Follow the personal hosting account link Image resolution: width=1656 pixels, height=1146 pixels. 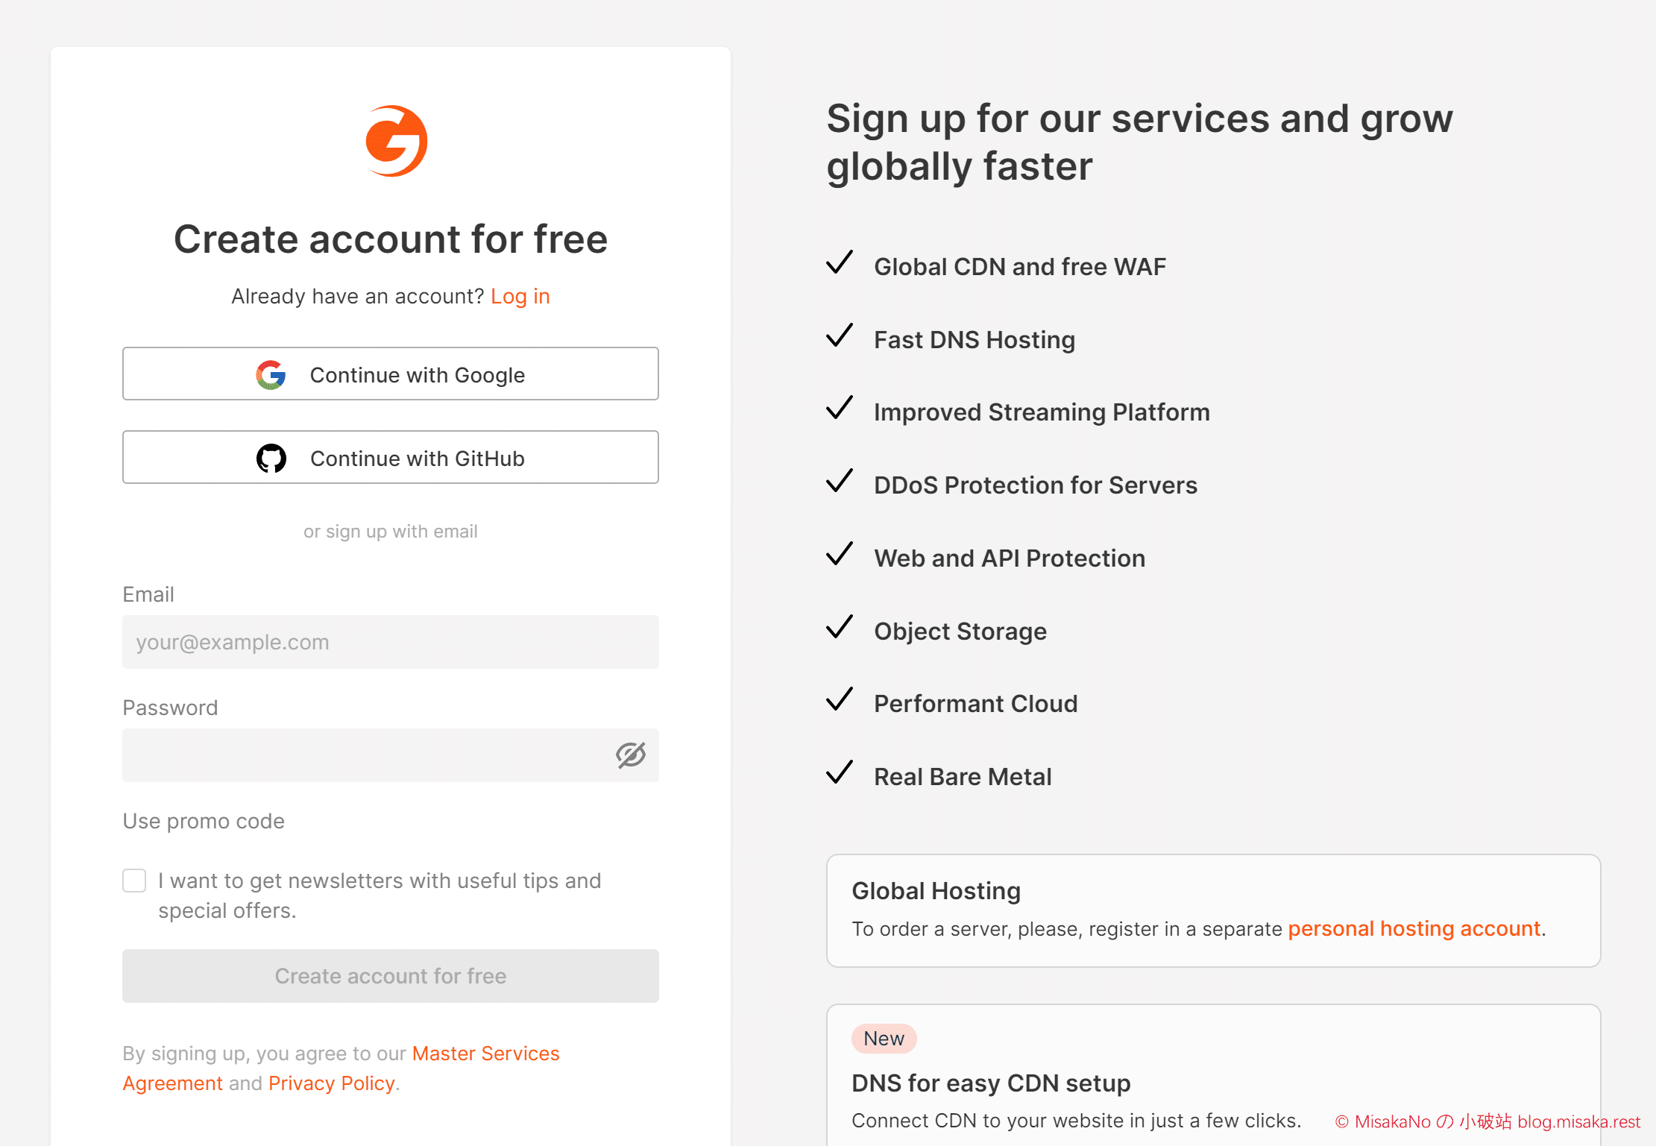click(x=1414, y=928)
